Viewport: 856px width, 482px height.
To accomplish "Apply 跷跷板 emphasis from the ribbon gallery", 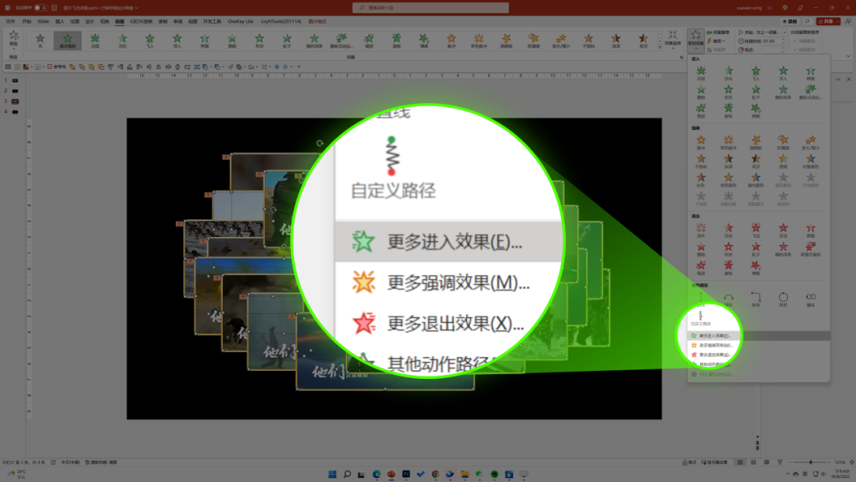I will 506,40.
